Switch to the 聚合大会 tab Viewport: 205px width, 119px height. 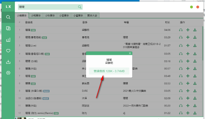coord(92,15)
